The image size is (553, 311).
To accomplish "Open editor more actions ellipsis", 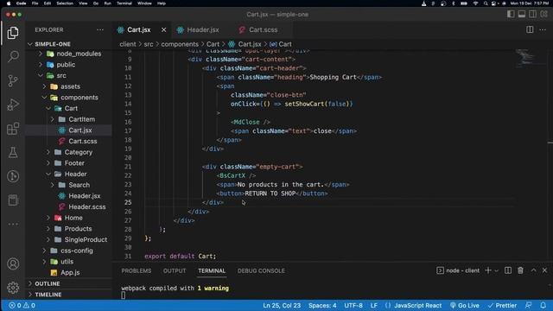I will pyautogui.click(x=543, y=29).
